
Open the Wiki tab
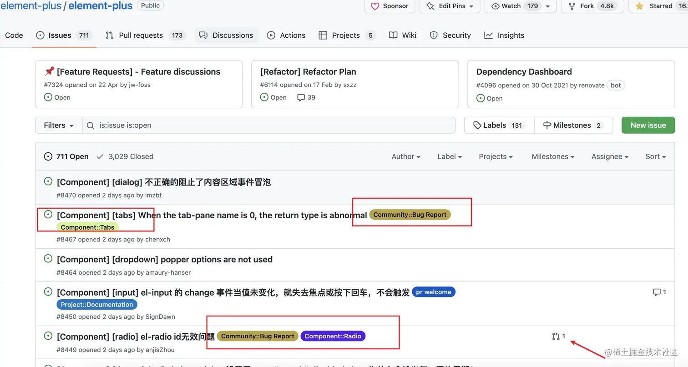403,35
